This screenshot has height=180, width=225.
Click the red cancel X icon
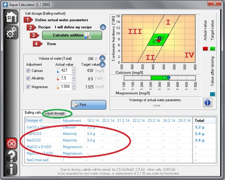pos(10,144)
